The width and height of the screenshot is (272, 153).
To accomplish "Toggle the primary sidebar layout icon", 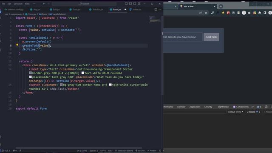I will (x=126, y=4).
